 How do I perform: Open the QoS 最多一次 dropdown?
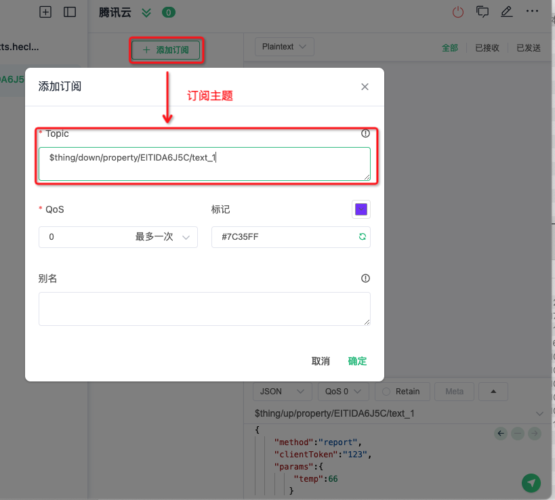tap(119, 237)
